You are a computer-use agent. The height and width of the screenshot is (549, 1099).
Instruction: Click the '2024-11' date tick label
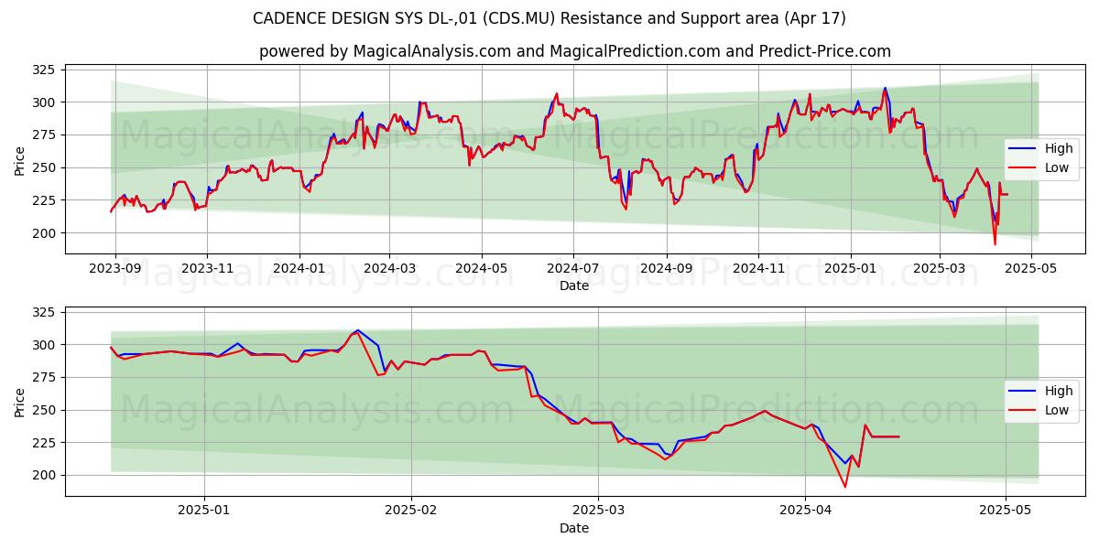[757, 270]
